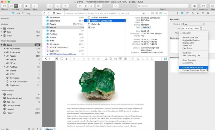Select the vertical-split Preview layout button
215x130 pixels.
point(20,6)
